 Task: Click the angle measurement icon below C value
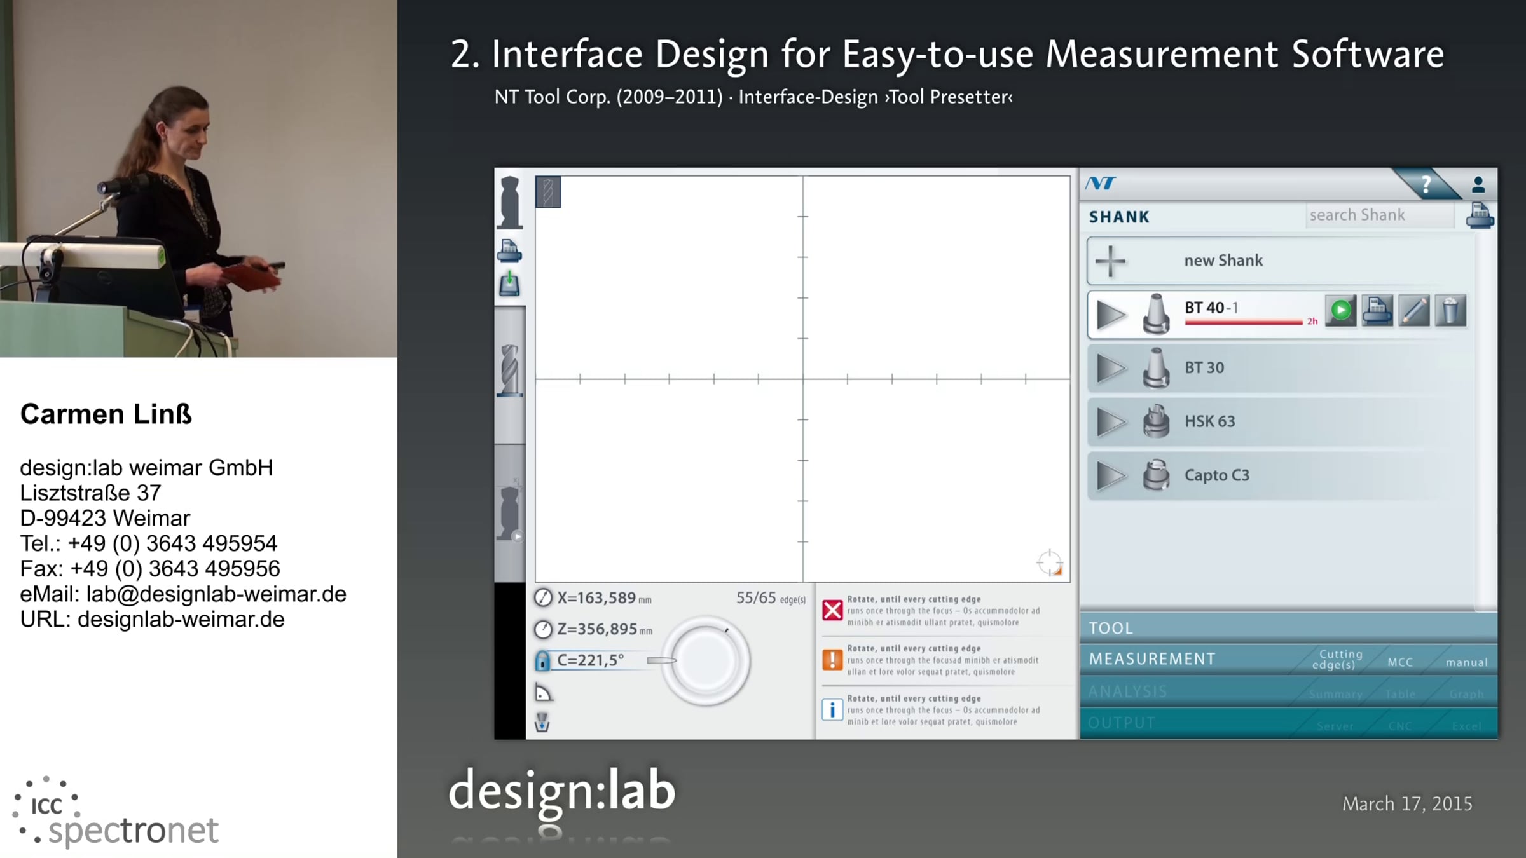[x=544, y=693]
